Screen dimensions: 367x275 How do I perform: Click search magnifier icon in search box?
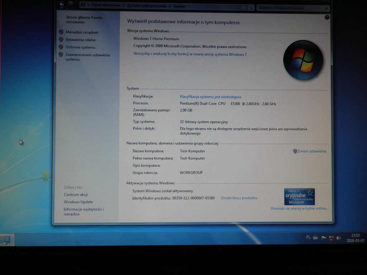click(326, 9)
